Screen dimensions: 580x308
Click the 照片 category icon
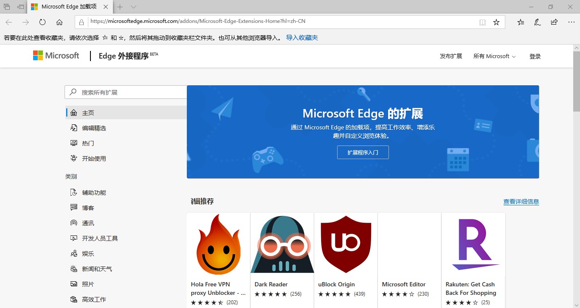[x=74, y=284]
